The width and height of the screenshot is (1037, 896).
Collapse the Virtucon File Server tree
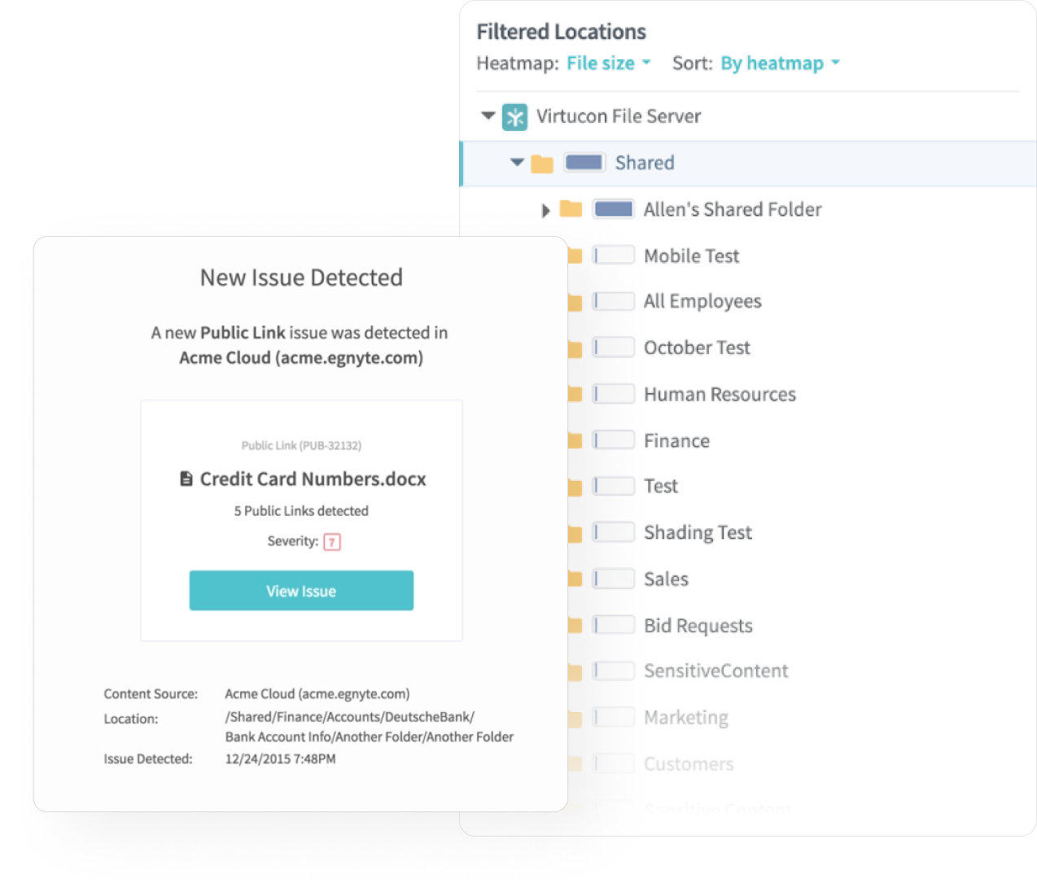click(x=488, y=116)
